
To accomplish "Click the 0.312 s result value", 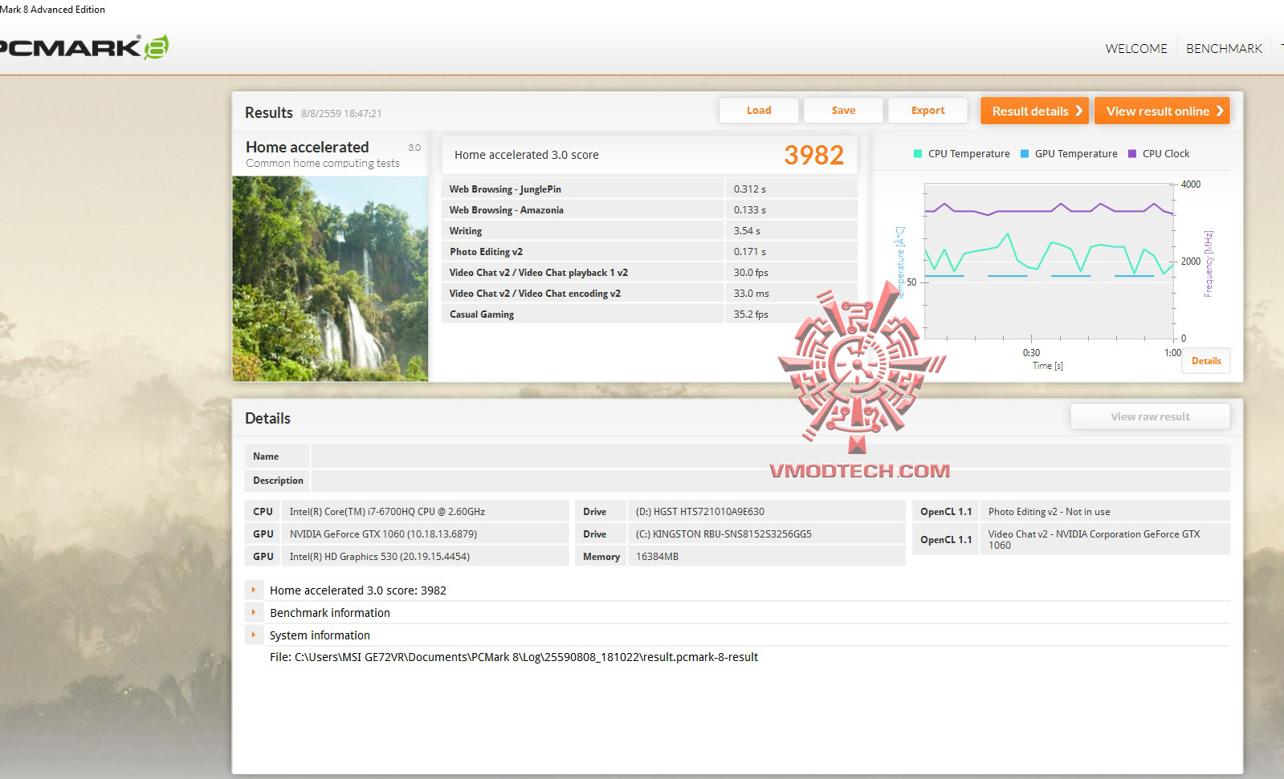I will click(x=749, y=189).
